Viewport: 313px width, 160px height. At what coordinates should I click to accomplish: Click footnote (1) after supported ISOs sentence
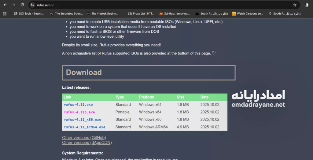[x=214, y=53]
